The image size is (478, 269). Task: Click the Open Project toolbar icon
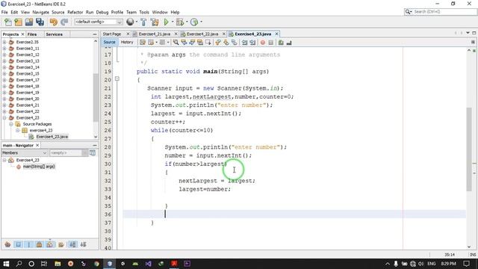pos(29,22)
